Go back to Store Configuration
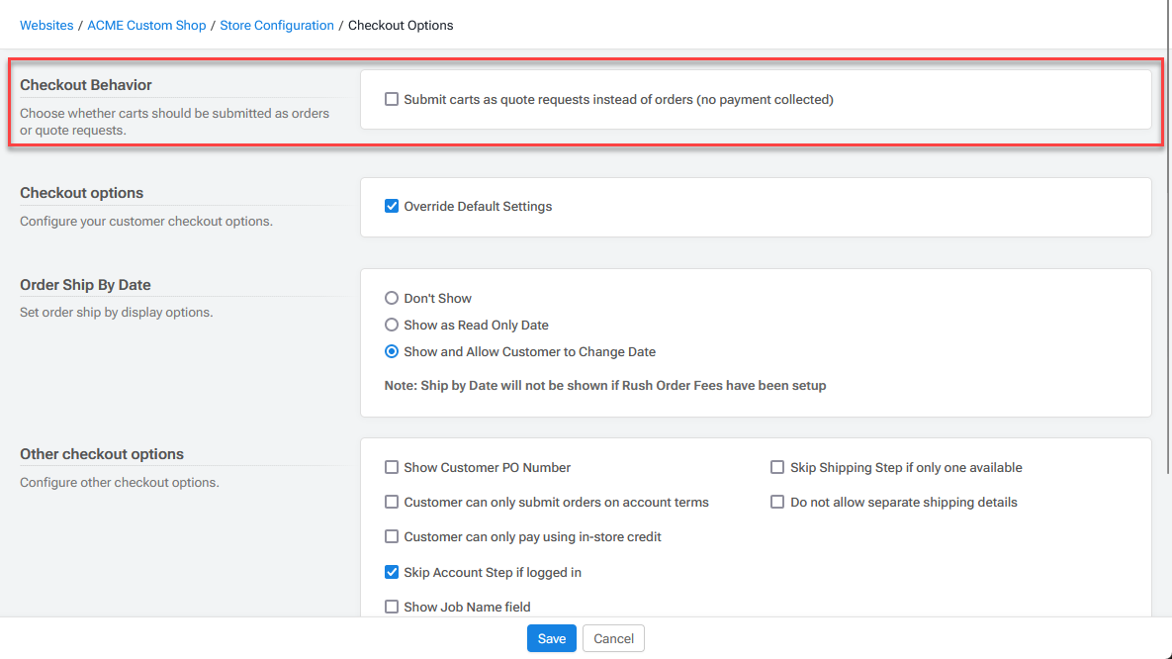 [277, 25]
